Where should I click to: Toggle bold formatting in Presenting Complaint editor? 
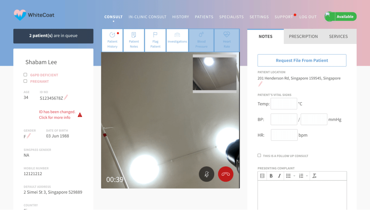click(x=271, y=176)
